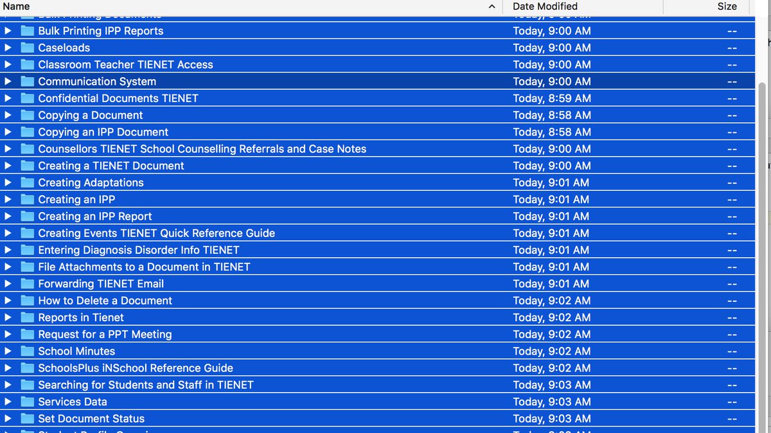Expand the Communication System folder

coord(8,82)
